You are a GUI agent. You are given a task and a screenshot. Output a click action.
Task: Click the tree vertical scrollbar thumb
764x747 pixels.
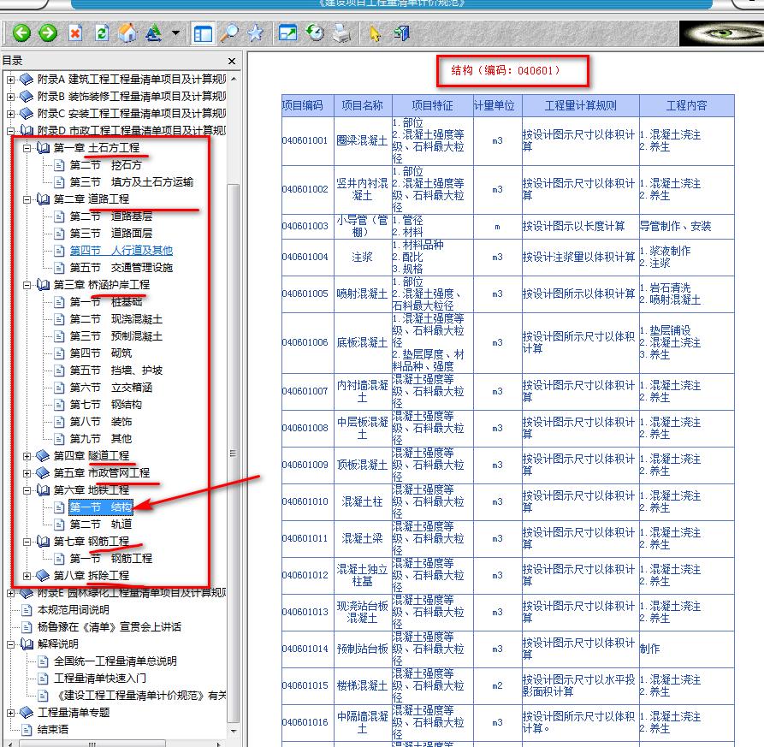pos(234,454)
